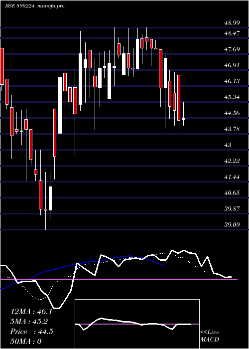Click the 47.69 price level label
Image resolution: width=249 pixels, height=349 pixels.
[232, 49]
